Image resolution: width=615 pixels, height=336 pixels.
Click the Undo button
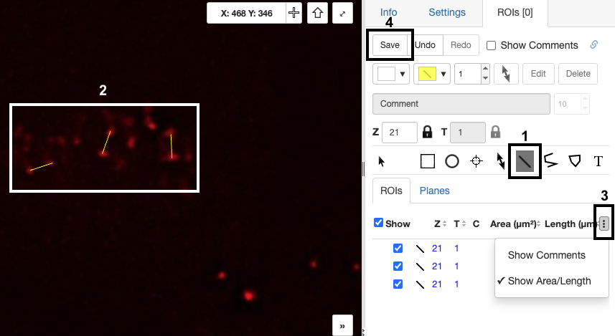tap(425, 45)
